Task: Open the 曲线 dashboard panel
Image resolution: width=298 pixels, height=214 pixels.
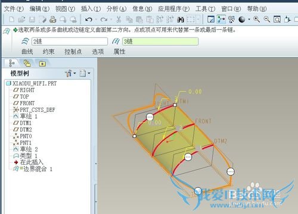Action: click(x=27, y=52)
